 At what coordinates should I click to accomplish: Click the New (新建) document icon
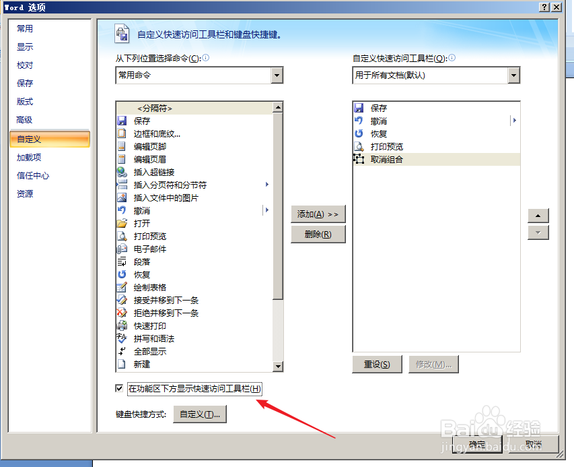point(122,364)
